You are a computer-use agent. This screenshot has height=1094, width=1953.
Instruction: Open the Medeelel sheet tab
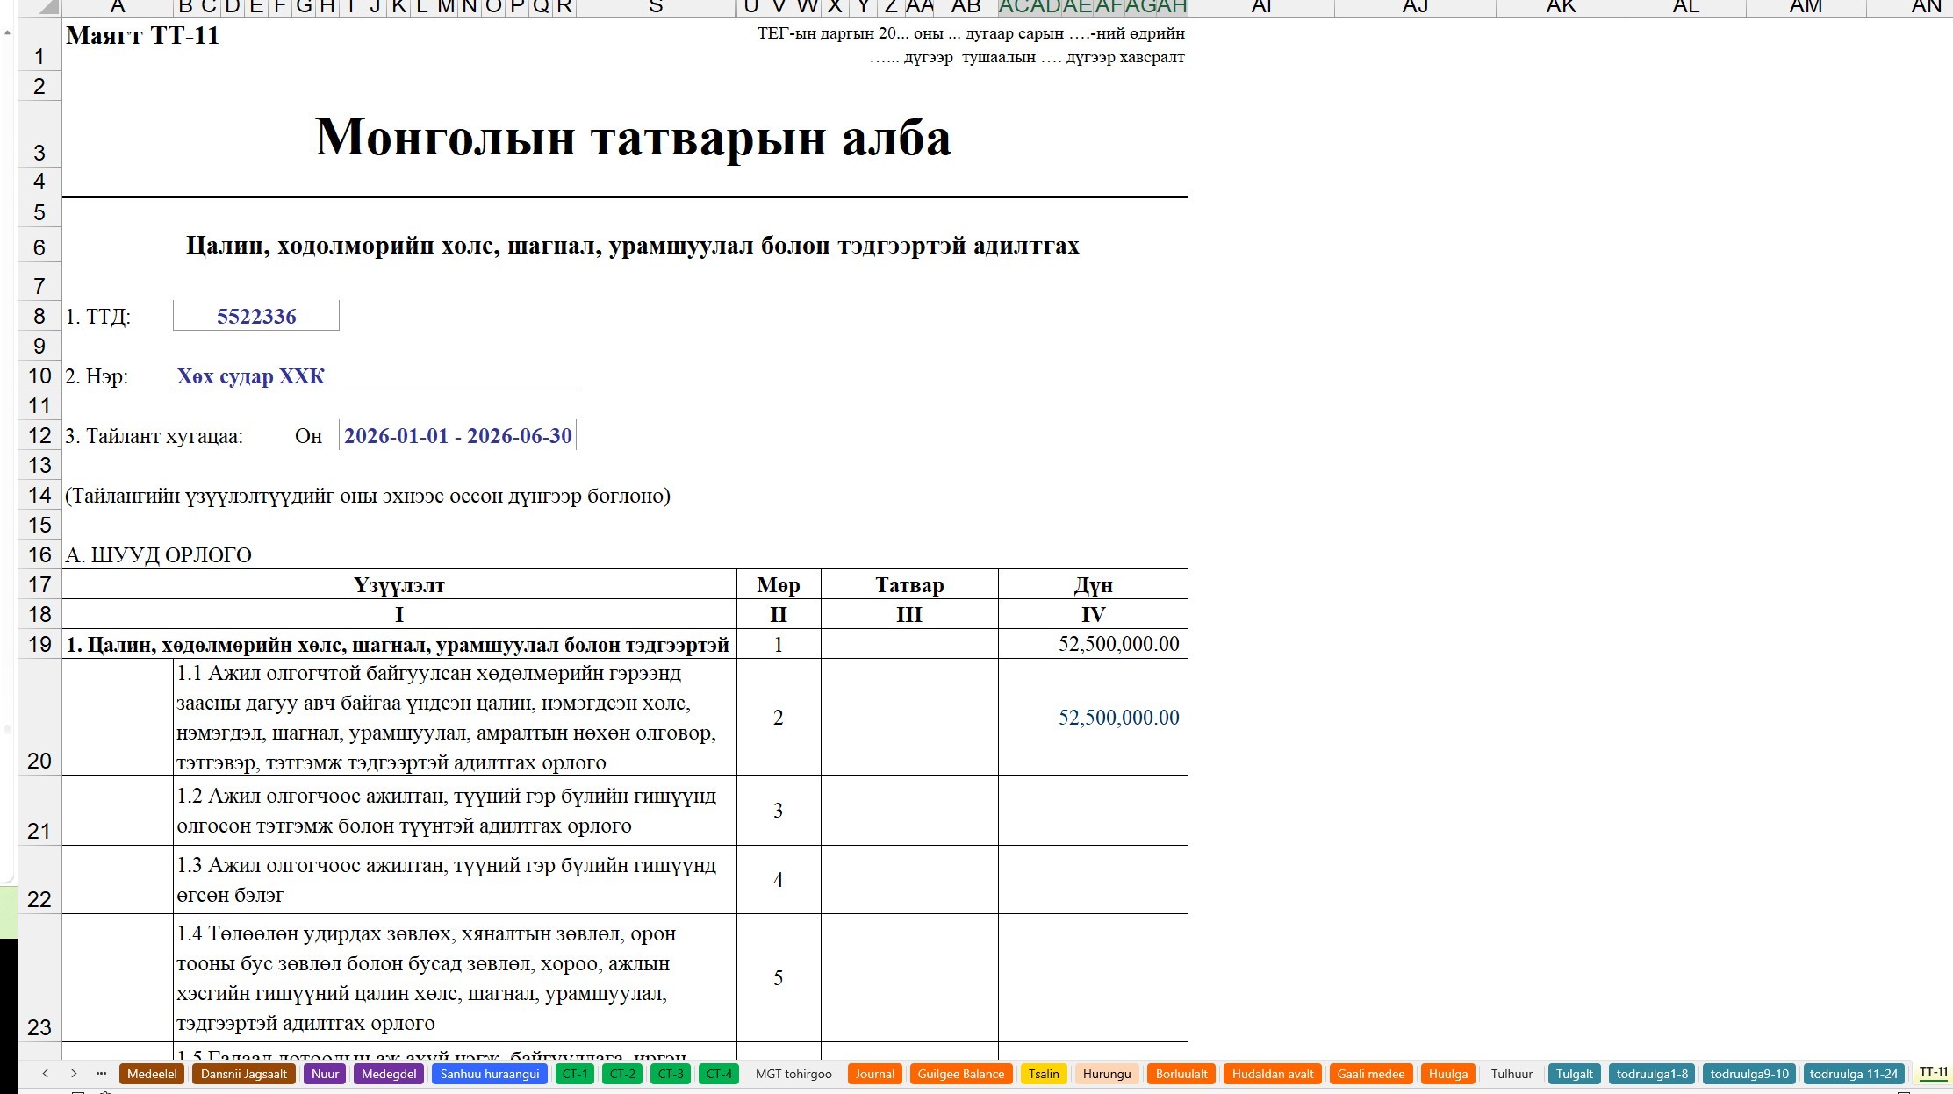pos(152,1074)
